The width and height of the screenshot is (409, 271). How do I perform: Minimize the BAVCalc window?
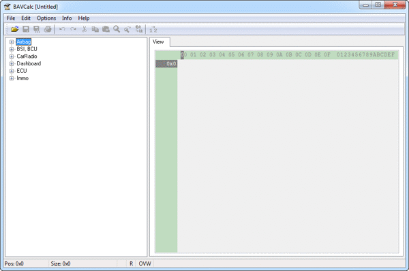365,5
